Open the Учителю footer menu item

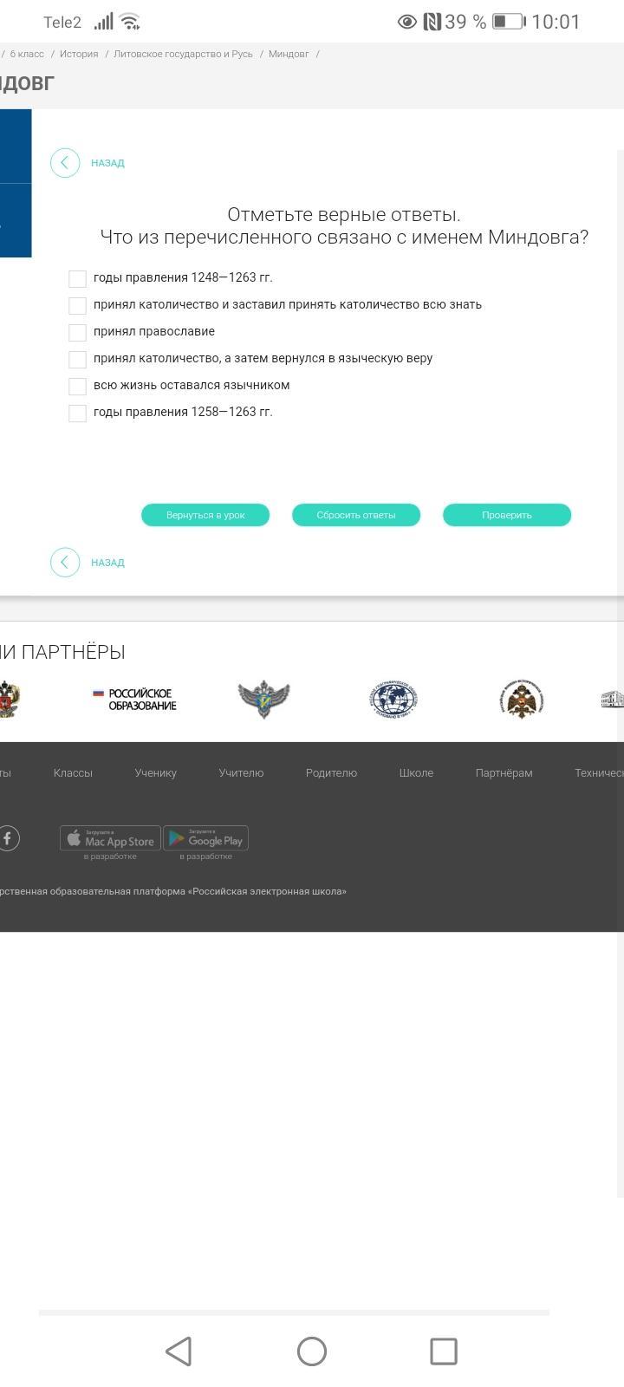coord(241,773)
